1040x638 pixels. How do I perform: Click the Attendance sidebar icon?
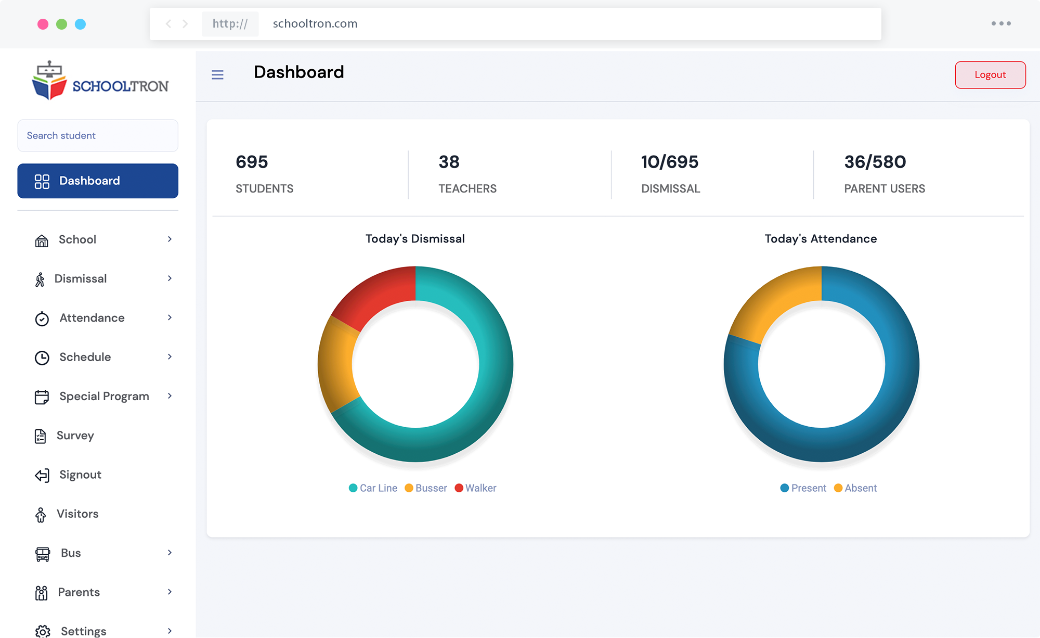coord(41,318)
